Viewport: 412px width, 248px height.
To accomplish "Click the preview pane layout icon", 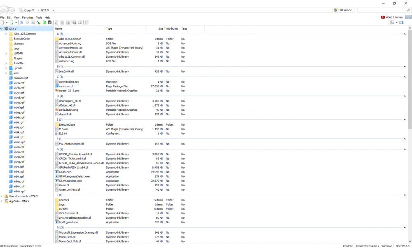I will (401, 22).
